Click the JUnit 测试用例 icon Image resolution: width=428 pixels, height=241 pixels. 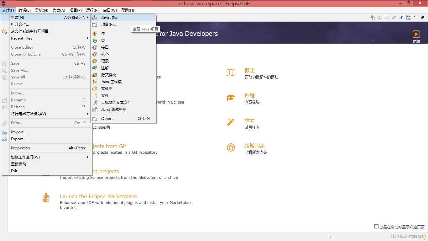pyautogui.click(x=95, y=110)
